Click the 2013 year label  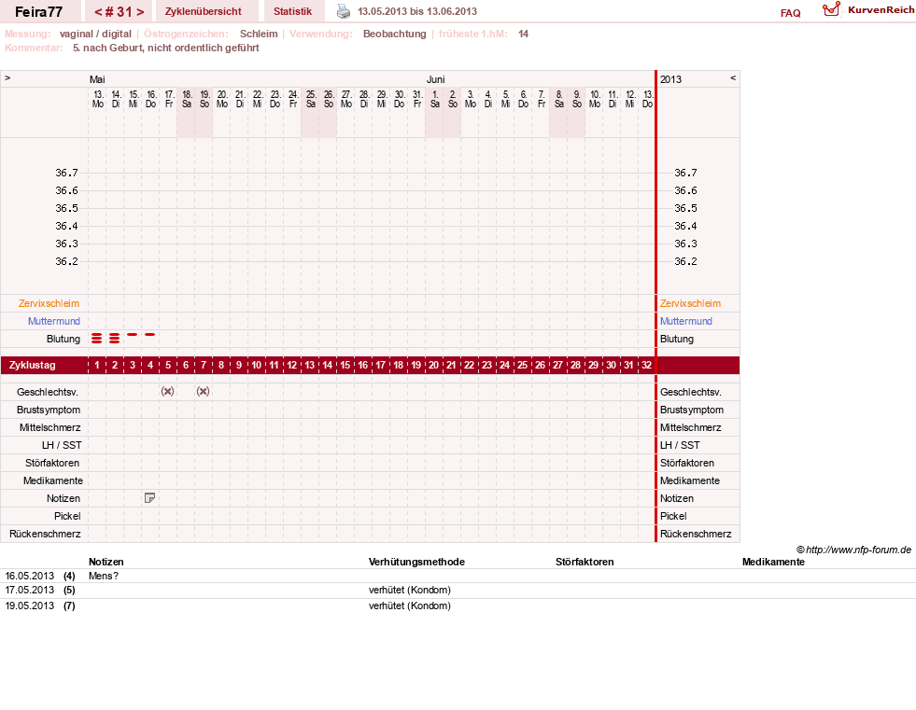coord(670,79)
